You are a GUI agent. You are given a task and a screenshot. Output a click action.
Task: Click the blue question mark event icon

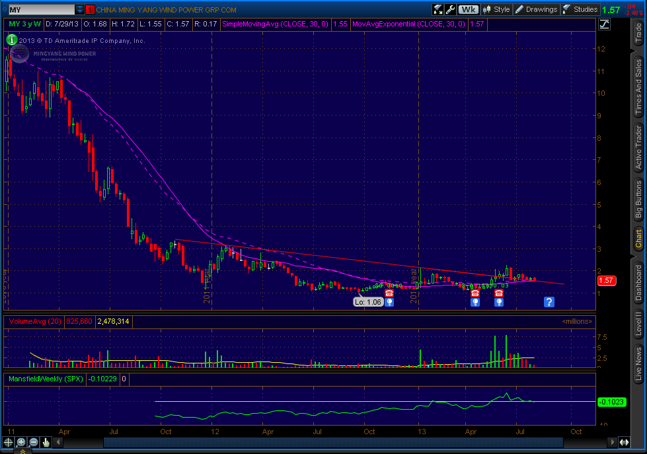pos(549,302)
